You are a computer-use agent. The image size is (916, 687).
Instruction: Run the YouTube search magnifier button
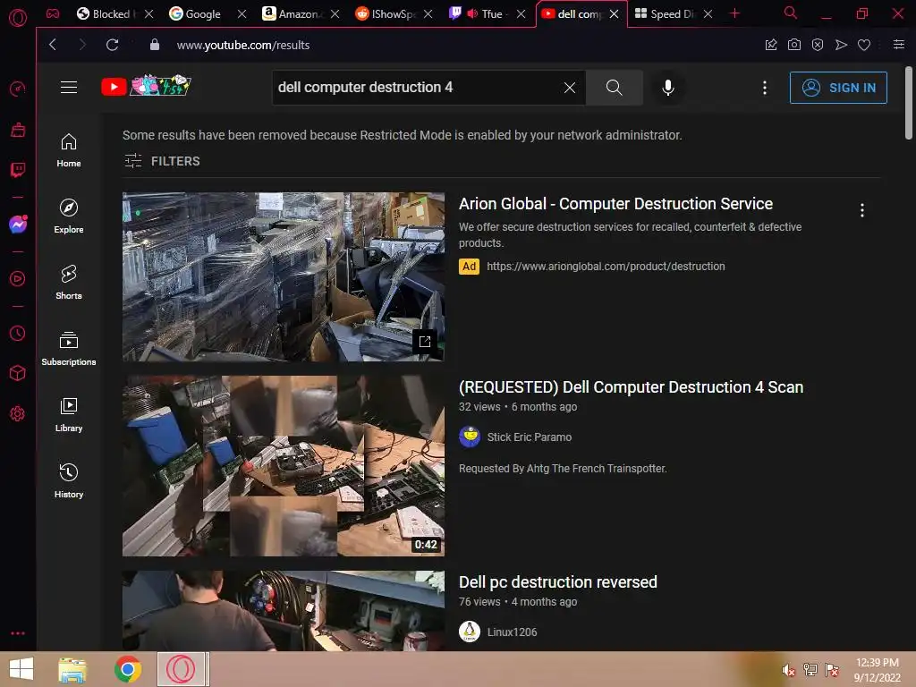[614, 88]
